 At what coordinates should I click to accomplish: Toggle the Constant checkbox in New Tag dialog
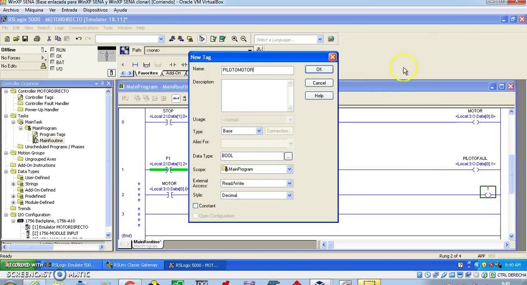click(196, 206)
